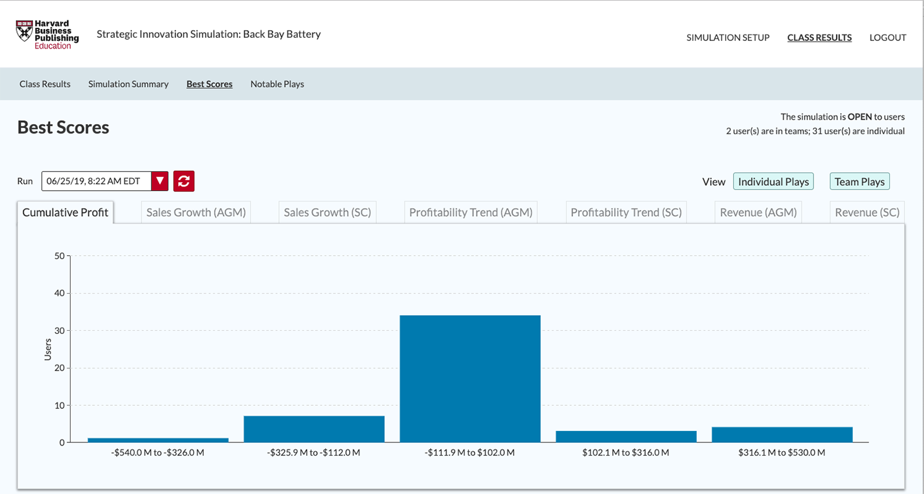The width and height of the screenshot is (924, 494).
Task: Open the Profitability Trend (AGM) tab
Action: tap(471, 212)
